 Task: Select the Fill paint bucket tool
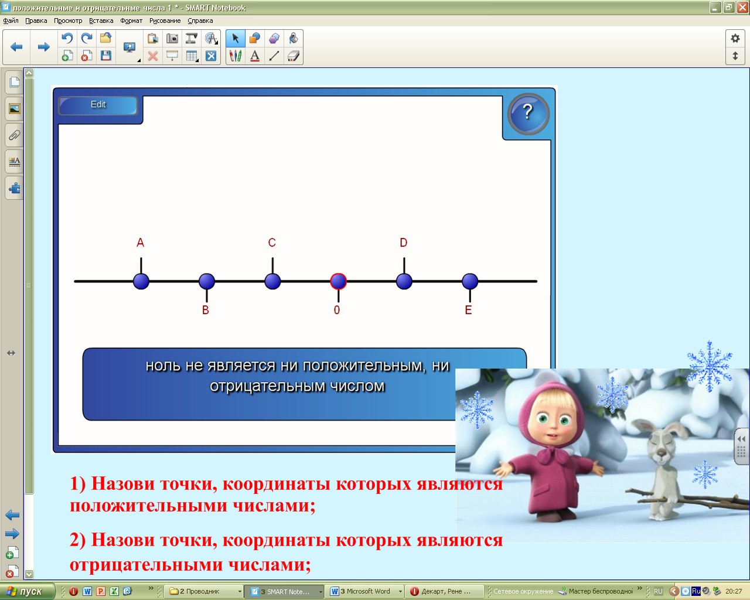click(x=294, y=39)
